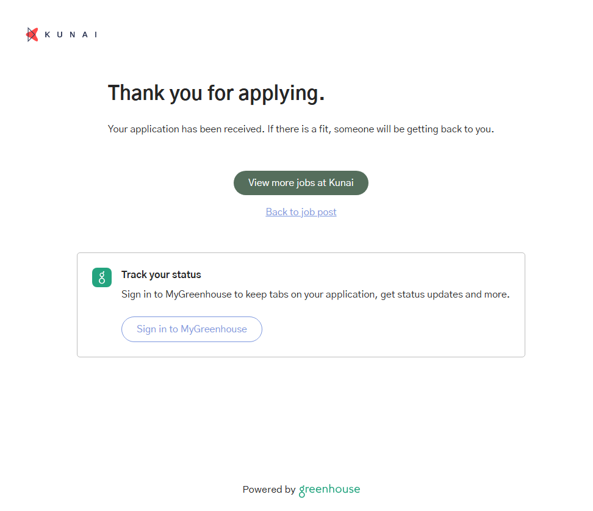Click the phrase "get status updates and more"

tap(445, 295)
